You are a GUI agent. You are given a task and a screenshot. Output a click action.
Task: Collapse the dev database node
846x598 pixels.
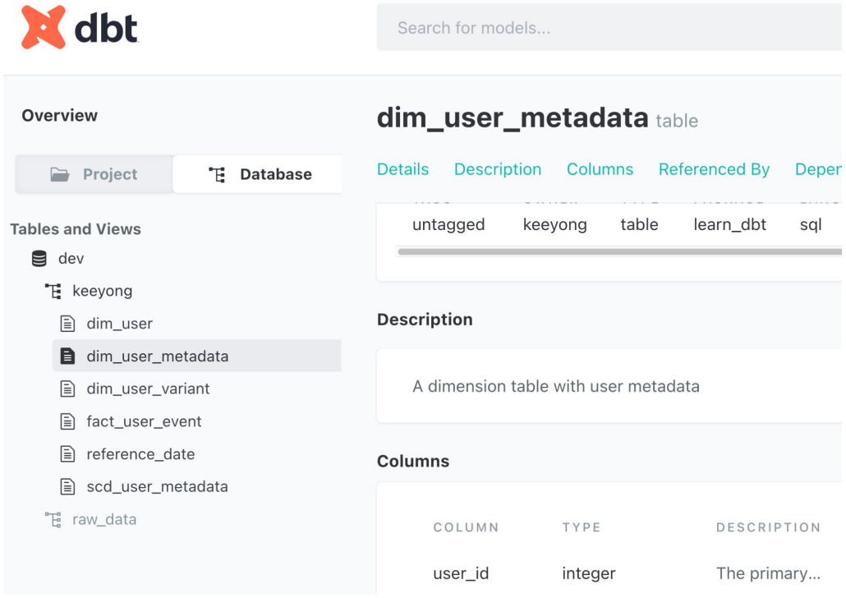coord(71,259)
